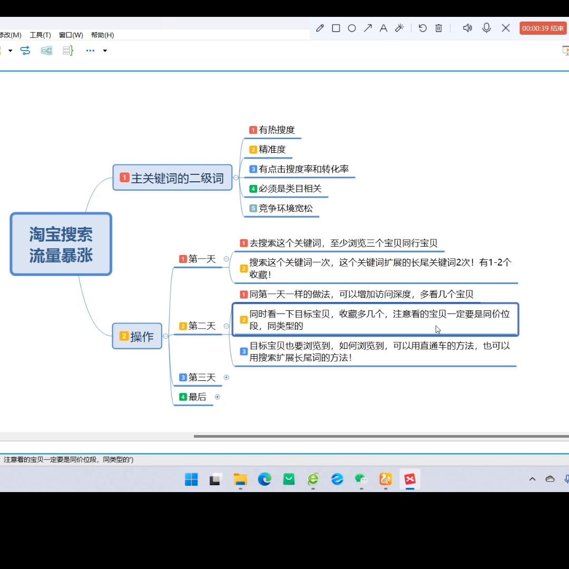
Task: Select the pencil annotation tool
Action: [x=320, y=28]
